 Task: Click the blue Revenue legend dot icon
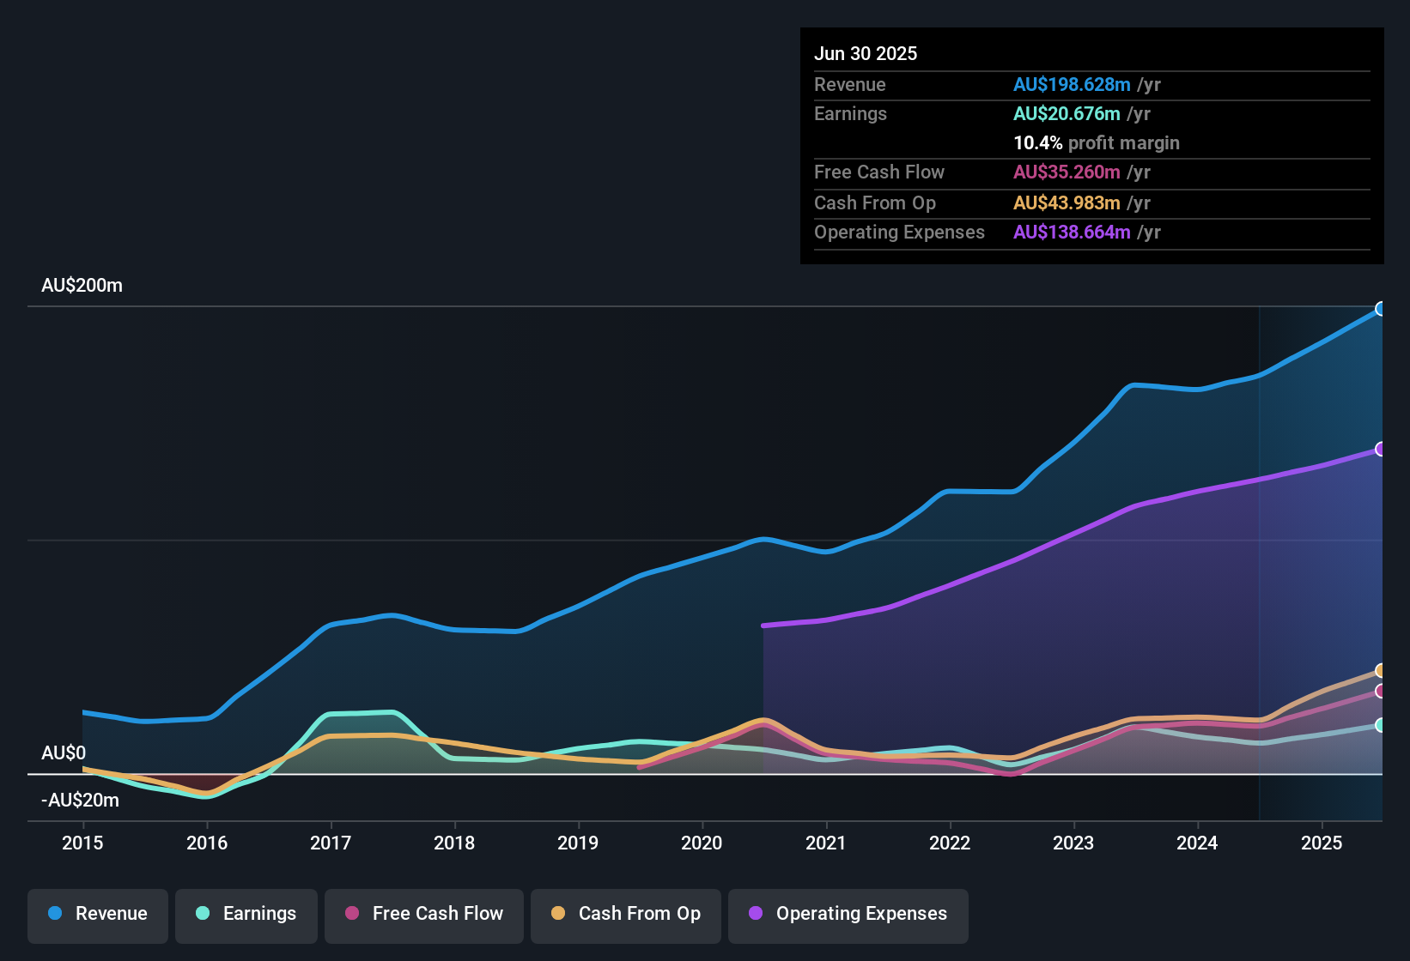click(54, 914)
